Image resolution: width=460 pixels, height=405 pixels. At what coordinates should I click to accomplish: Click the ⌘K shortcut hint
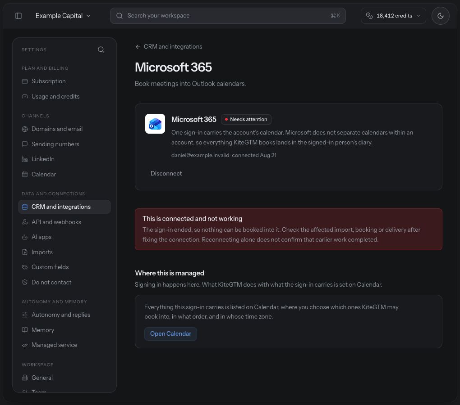click(336, 16)
